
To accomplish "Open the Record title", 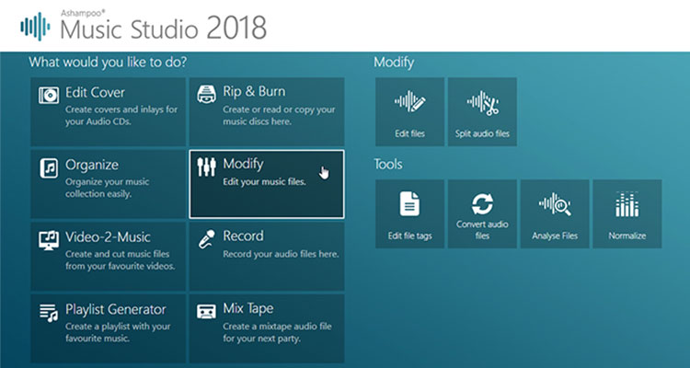I will (x=244, y=236).
